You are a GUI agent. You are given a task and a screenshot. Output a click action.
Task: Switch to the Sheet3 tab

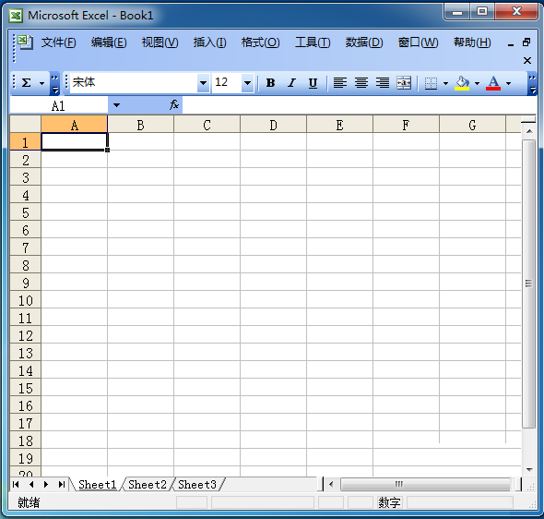197,484
